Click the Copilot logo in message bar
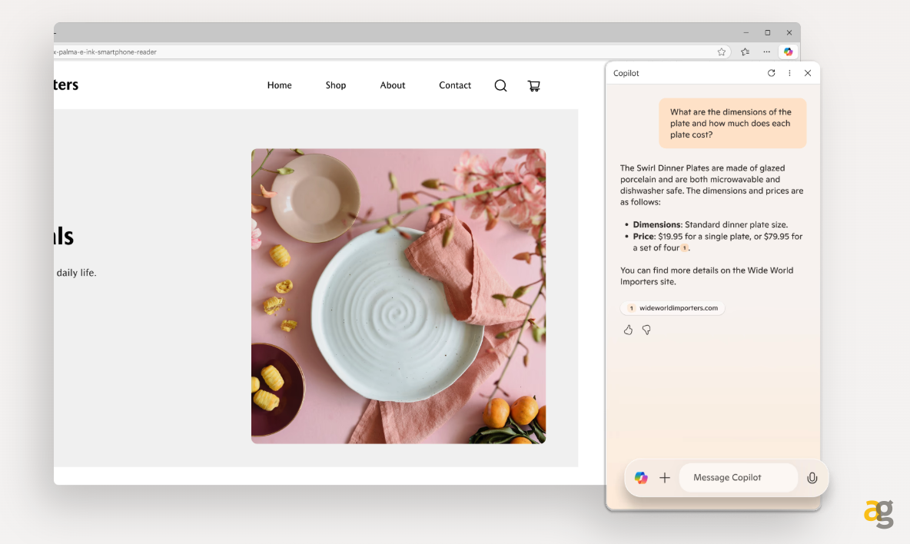Screen dimensions: 910x544 pos(641,477)
